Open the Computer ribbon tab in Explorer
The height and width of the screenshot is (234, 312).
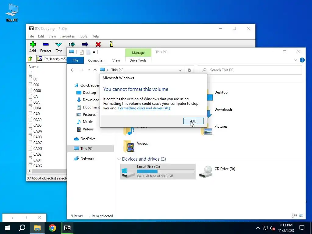(96, 60)
